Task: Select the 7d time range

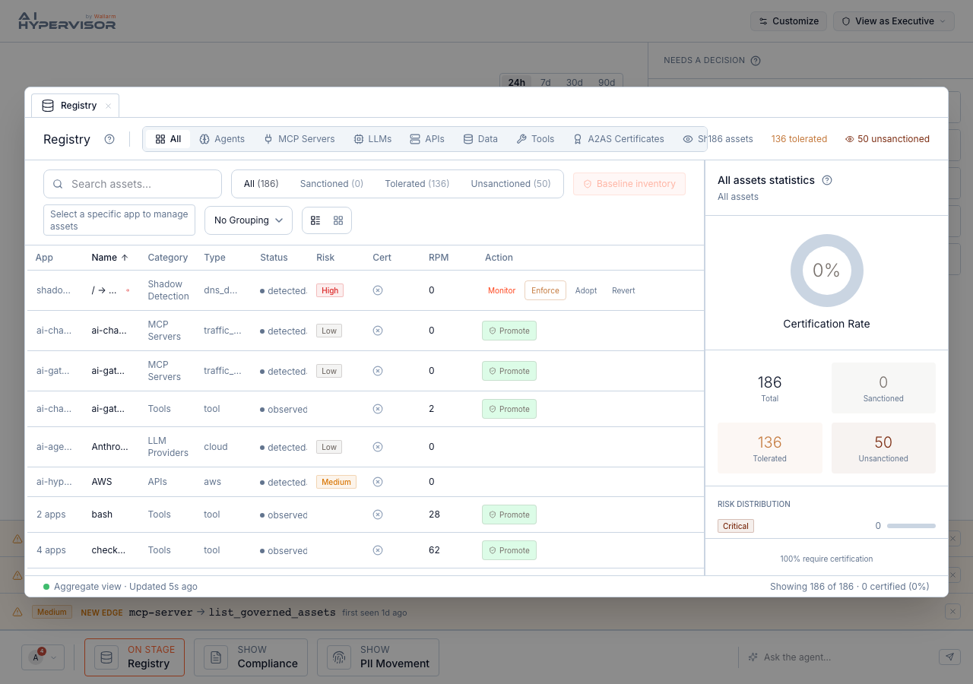Action: (546, 82)
